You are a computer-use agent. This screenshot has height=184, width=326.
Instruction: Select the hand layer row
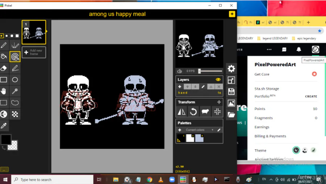coord(199,93)
